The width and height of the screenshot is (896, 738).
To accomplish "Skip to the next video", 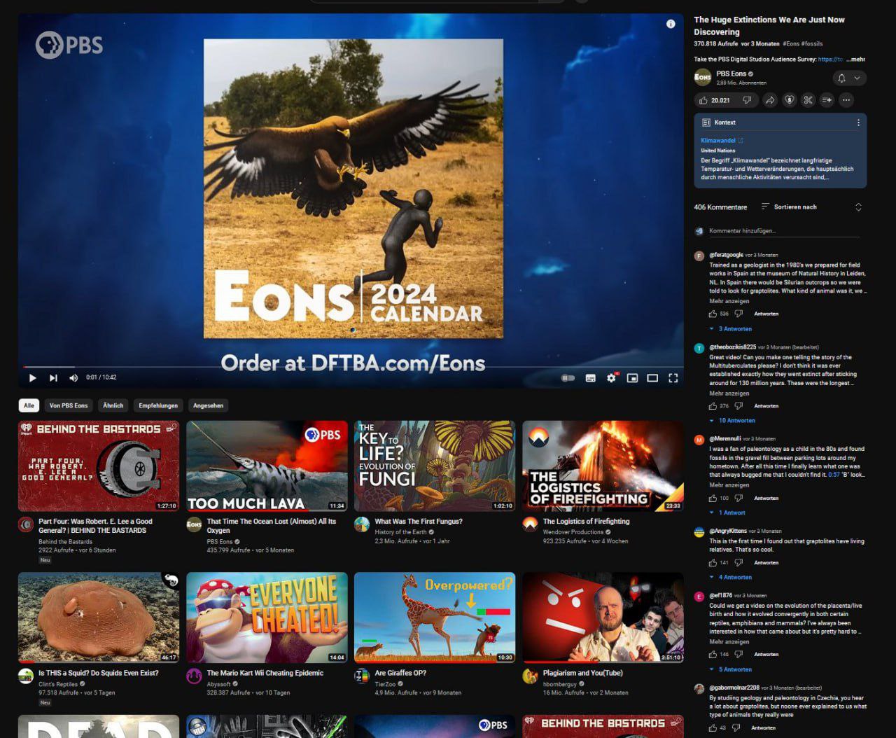I will (x=53, y=377).
